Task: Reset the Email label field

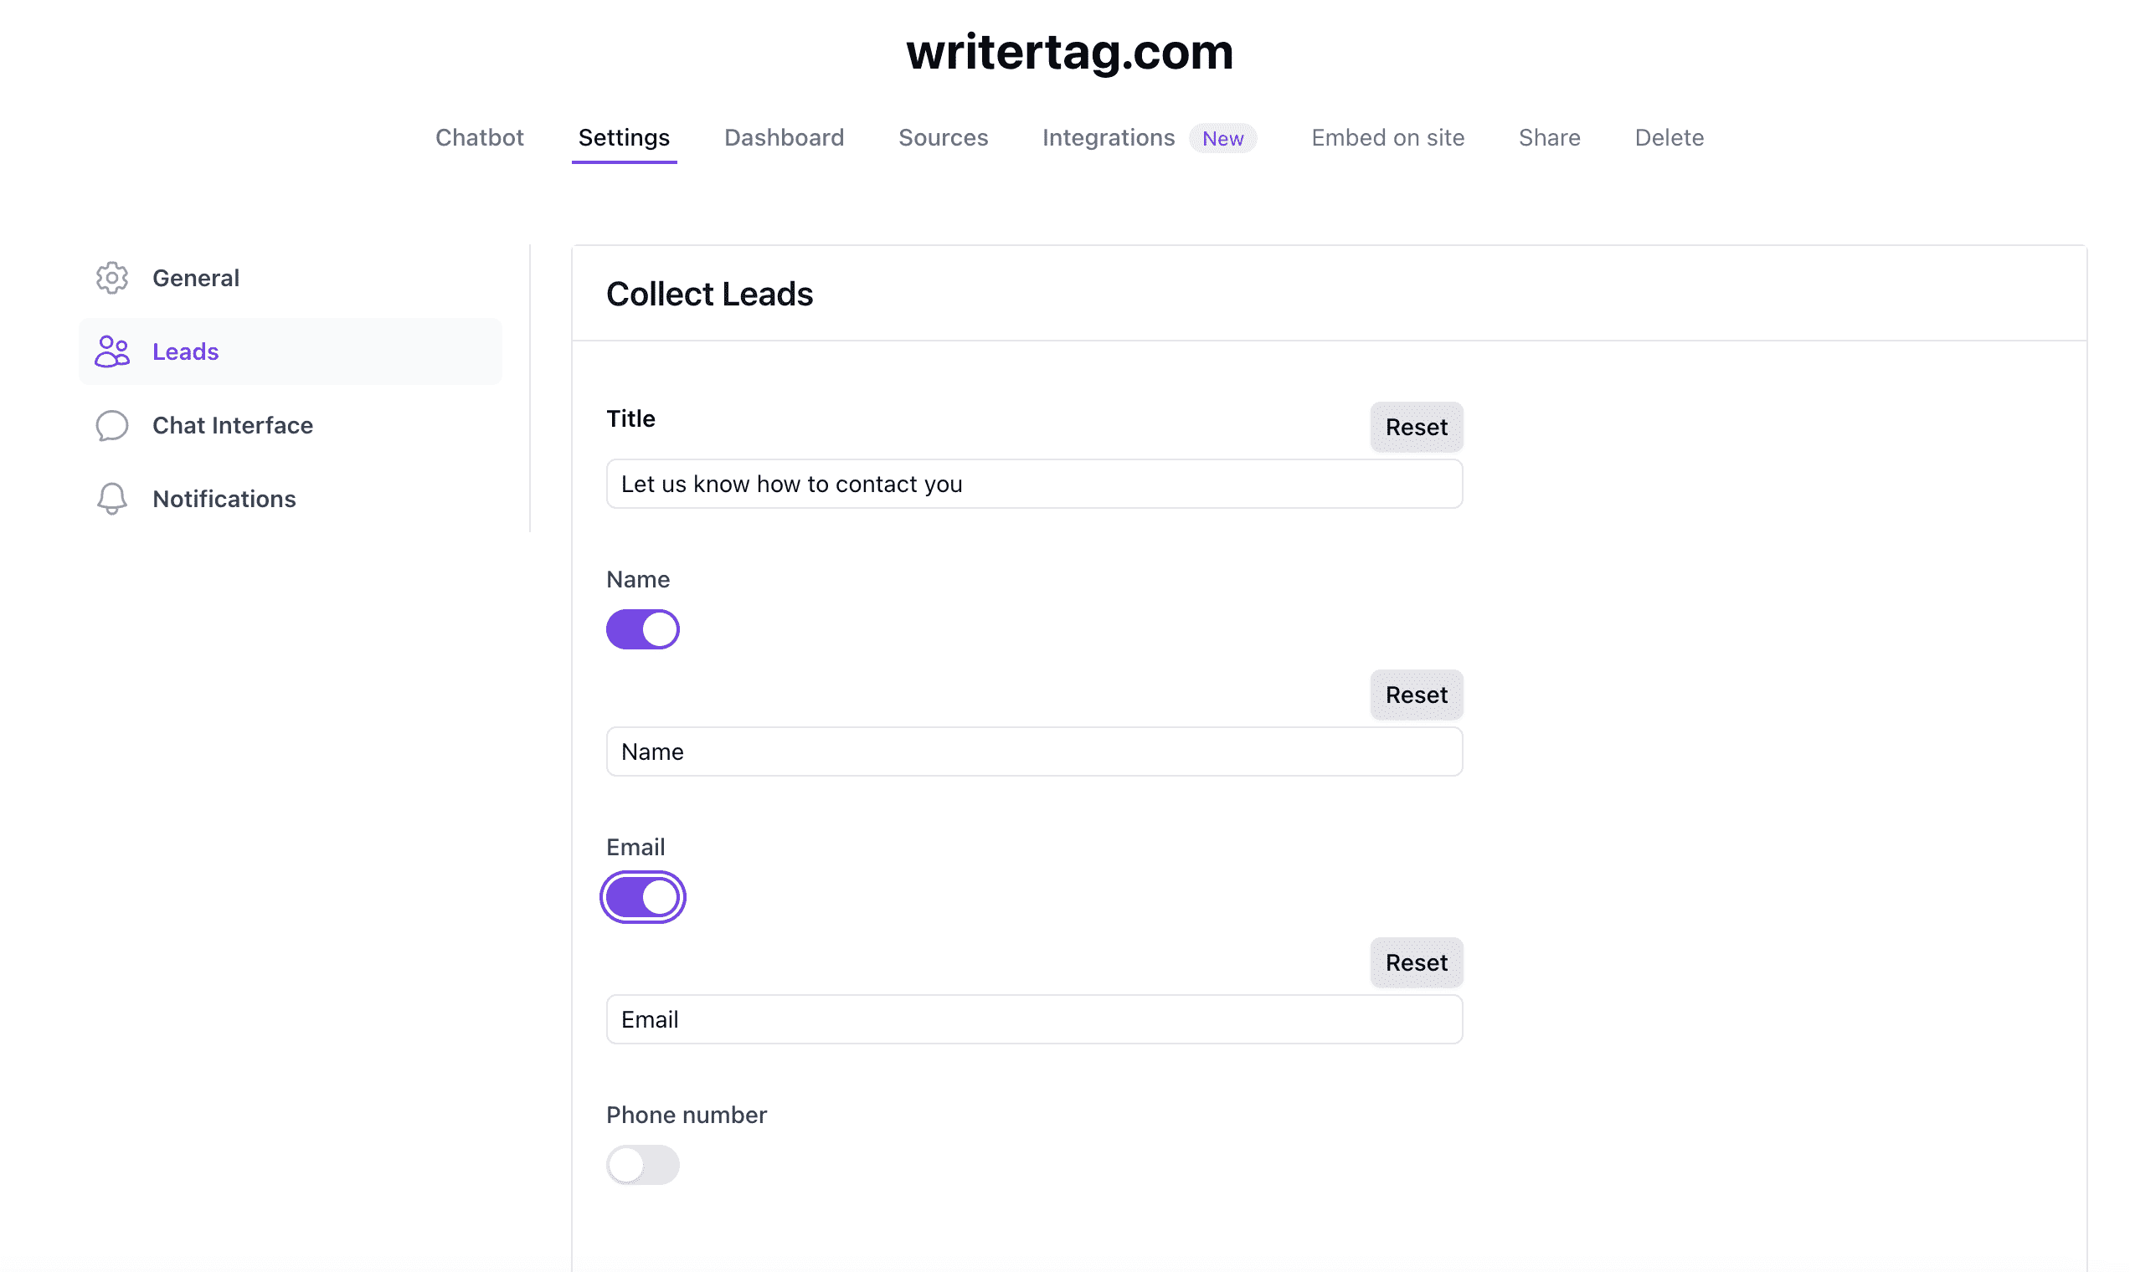Action: 1416,962
